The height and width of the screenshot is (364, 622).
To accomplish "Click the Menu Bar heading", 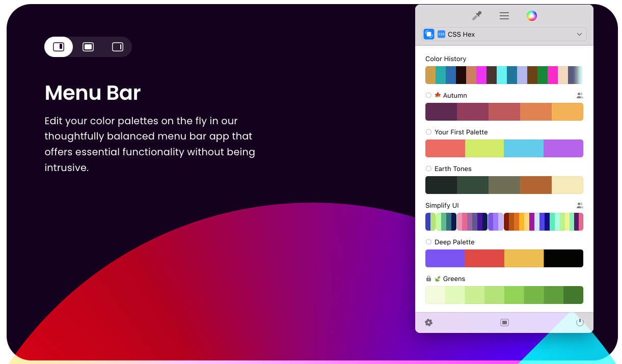I will [93, 93].
